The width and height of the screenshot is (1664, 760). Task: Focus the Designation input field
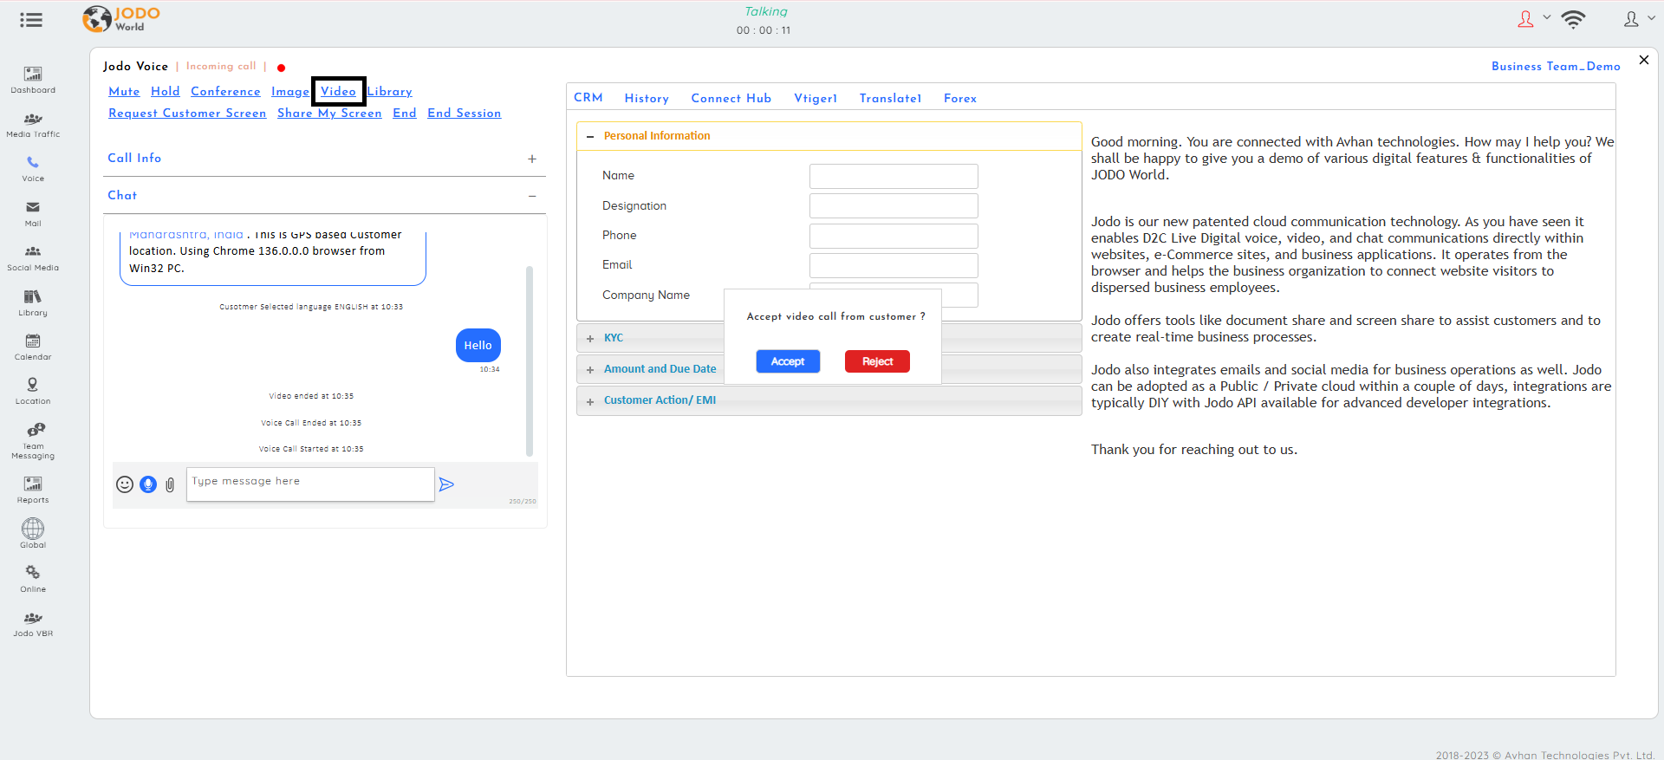click(894, 206)
